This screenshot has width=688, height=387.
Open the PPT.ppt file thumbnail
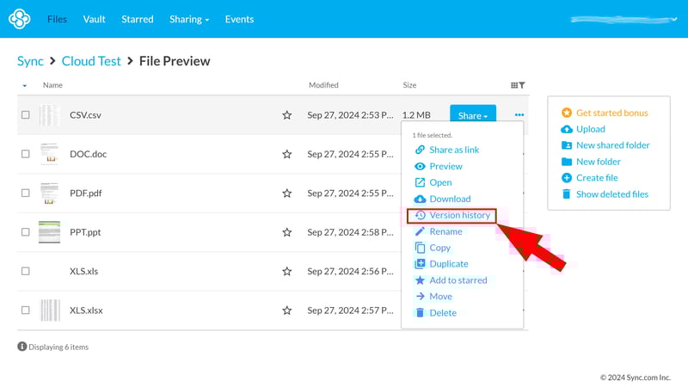tap(49, 232)
